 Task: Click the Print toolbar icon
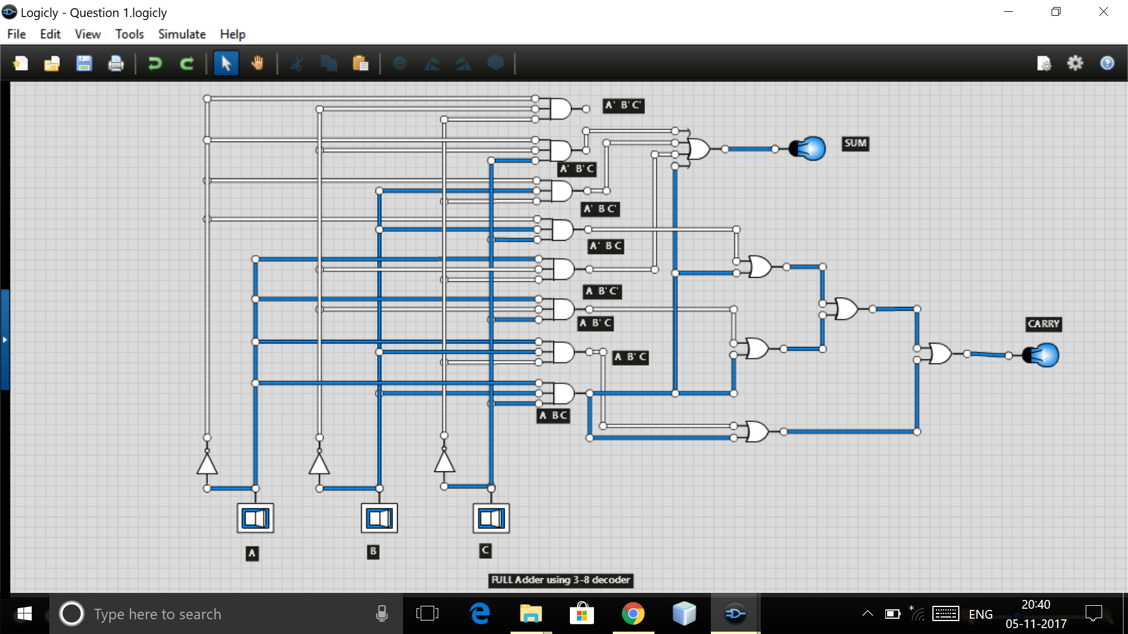click(x=116, y=63)
